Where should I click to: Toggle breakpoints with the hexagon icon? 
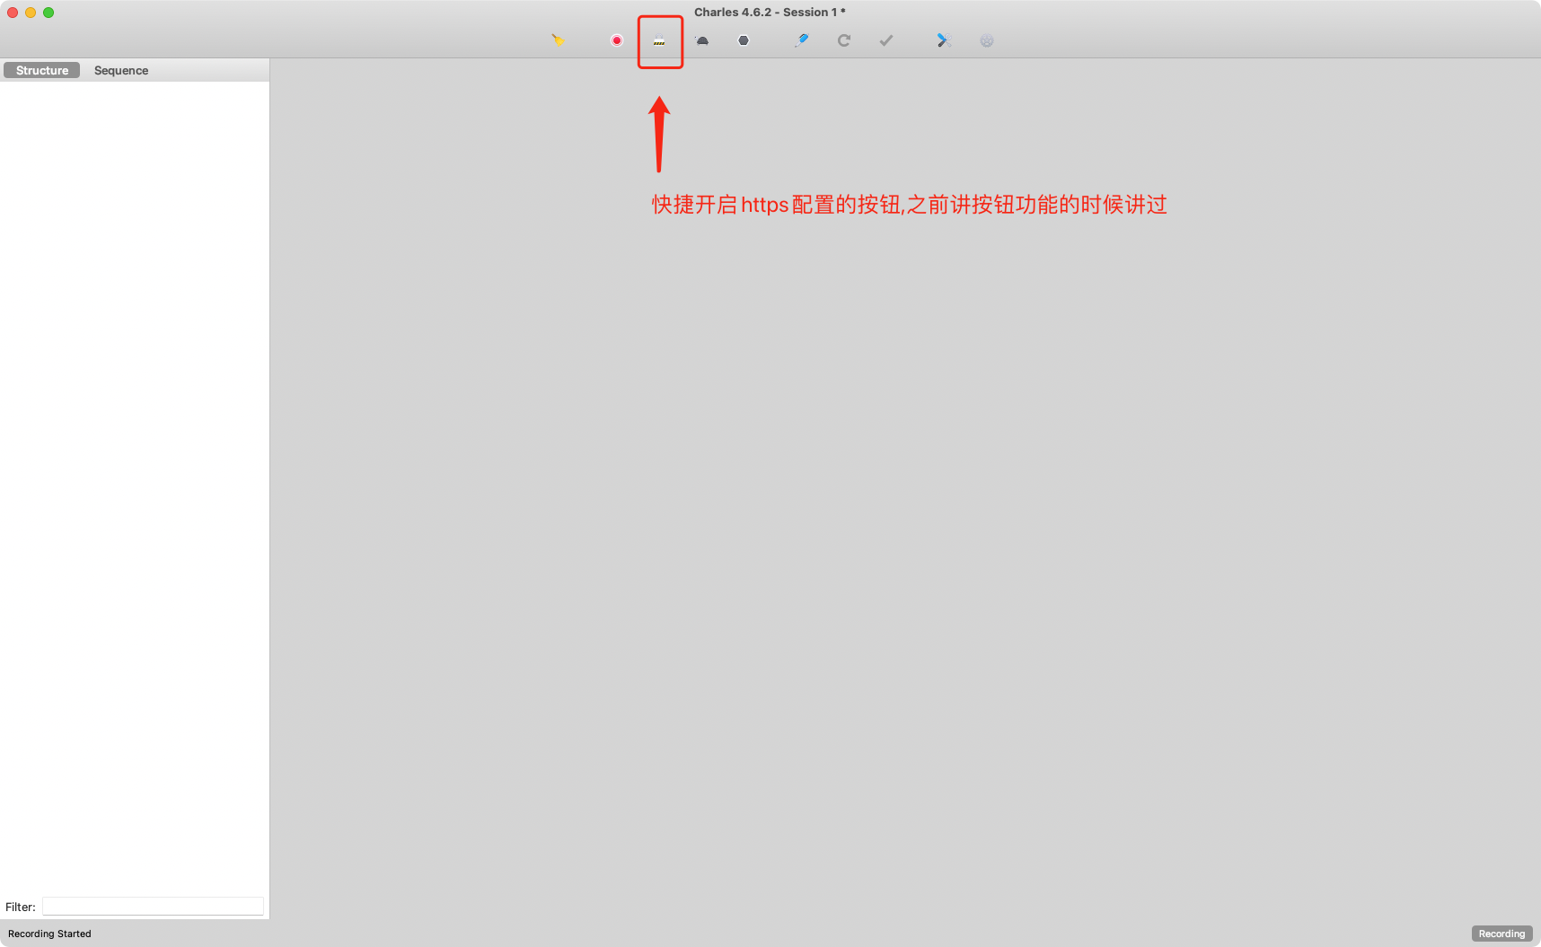[744, 40]
